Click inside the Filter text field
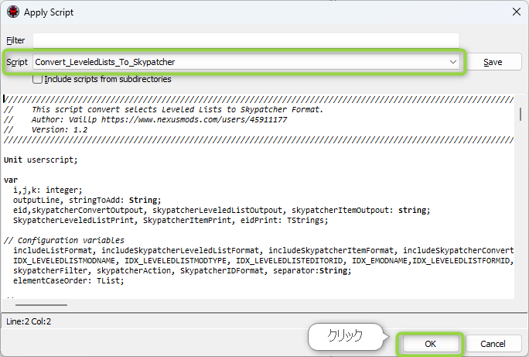This screenshot has height=357, width=529. click(x=246, y=39)
